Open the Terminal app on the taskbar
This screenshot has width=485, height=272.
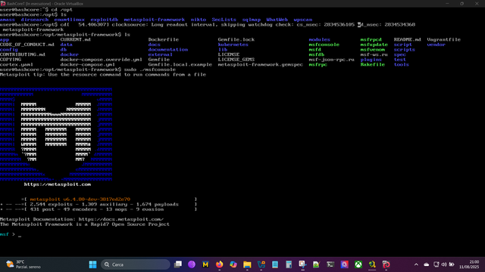(330, 264)
